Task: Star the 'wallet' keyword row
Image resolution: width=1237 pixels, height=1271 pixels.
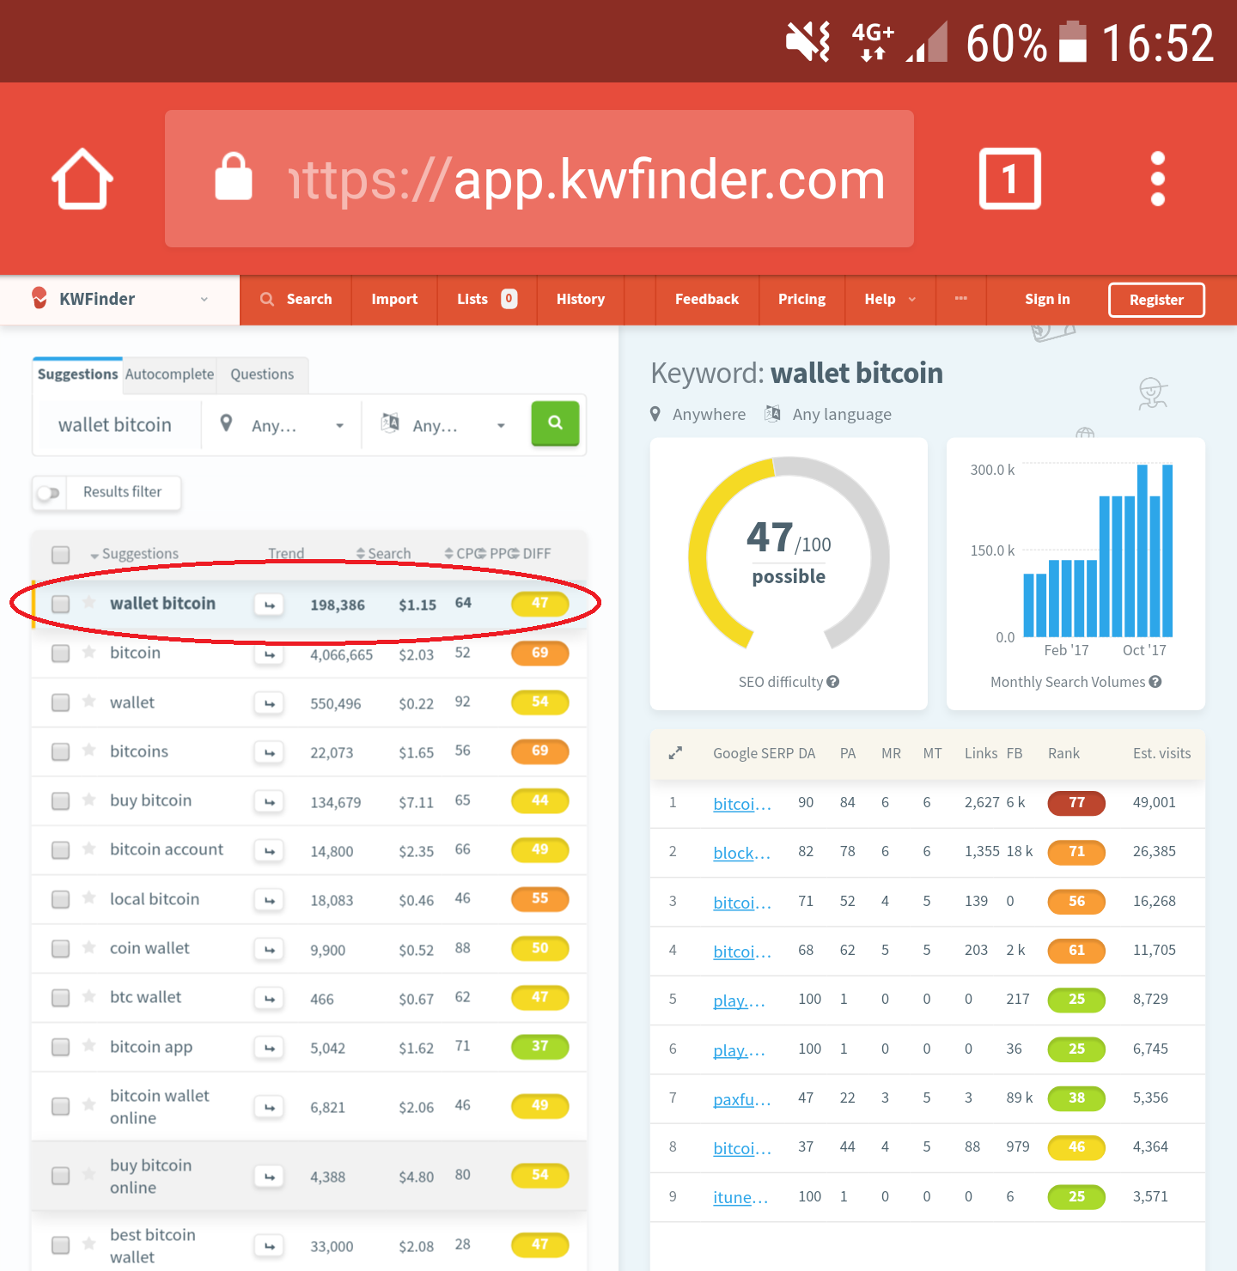Action: pos(89,702)
